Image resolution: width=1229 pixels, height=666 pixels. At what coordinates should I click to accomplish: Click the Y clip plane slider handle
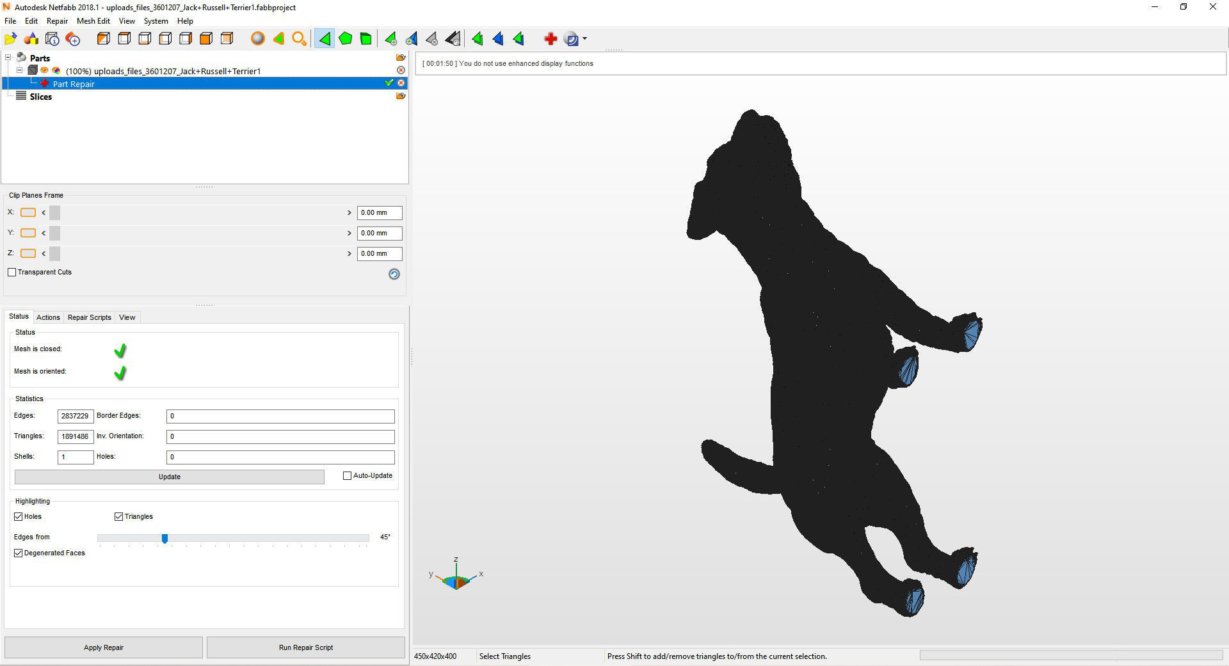pyautogui.click(x=54, y=233)
